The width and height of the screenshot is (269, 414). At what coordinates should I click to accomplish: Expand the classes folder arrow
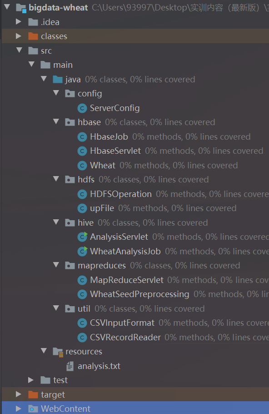(19, 36)
